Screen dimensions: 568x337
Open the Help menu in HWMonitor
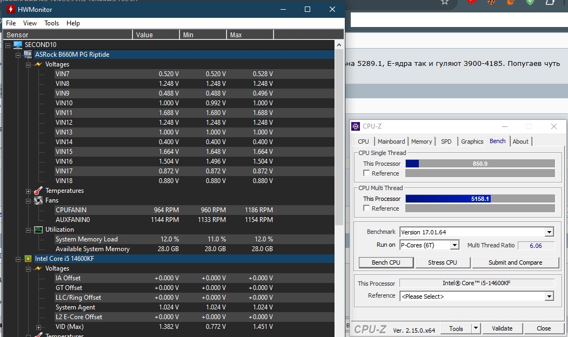(73, 23)
